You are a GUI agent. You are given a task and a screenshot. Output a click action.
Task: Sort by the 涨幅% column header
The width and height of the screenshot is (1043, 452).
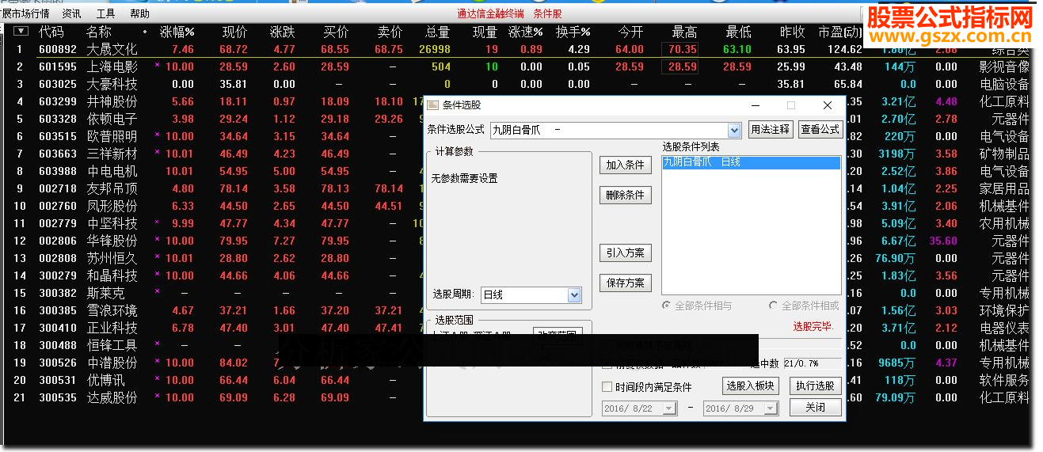pos(177,32)
